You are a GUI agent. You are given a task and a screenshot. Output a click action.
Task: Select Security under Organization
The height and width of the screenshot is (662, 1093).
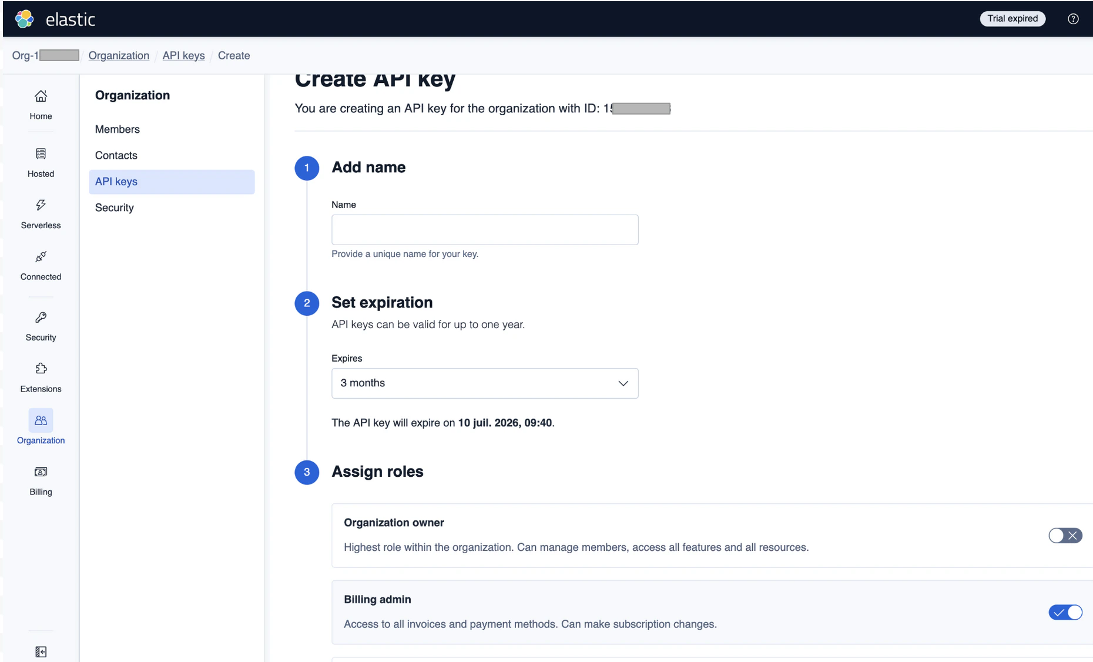114,207
